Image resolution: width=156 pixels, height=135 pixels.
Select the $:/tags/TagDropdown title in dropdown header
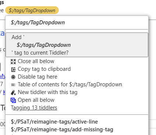(x=38, y=22)
